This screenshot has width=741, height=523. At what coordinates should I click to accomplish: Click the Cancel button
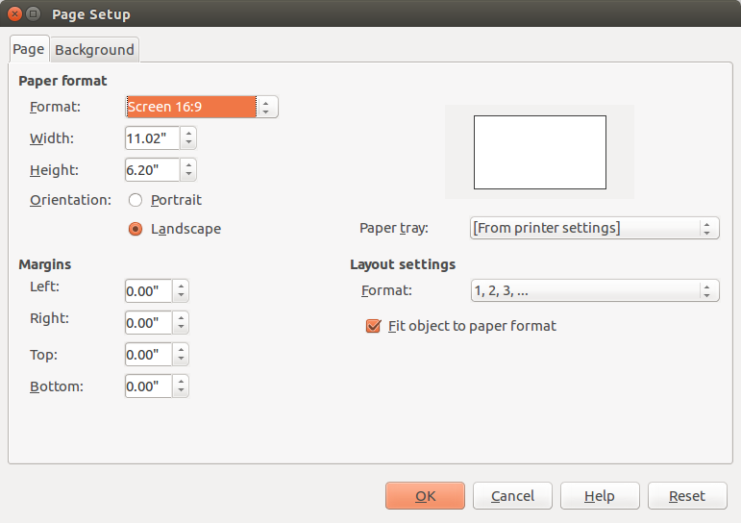(x=512, y=496)
